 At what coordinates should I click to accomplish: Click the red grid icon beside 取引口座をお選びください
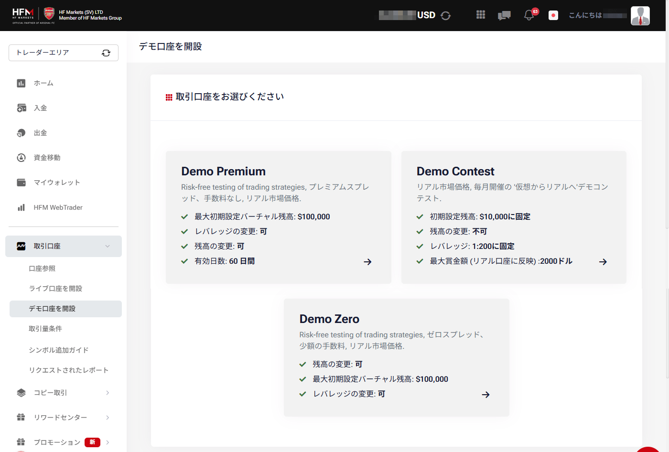(169, 97)
